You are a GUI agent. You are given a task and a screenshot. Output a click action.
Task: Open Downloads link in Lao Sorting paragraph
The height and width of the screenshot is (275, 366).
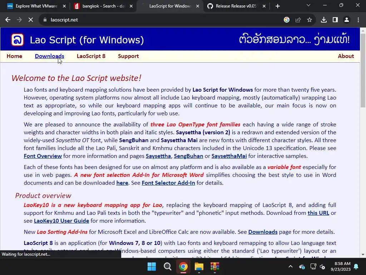pos(263,232)
